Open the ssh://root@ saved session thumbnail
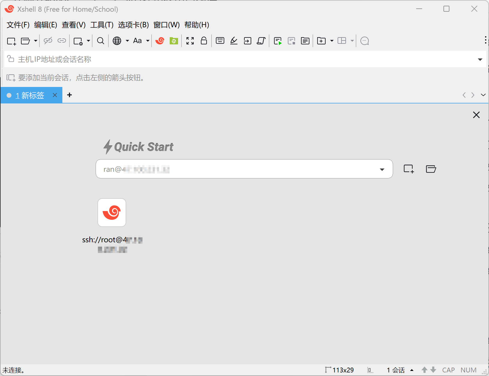Image resolution: width=489 pixels, height=376 pixels. [112, 213]
